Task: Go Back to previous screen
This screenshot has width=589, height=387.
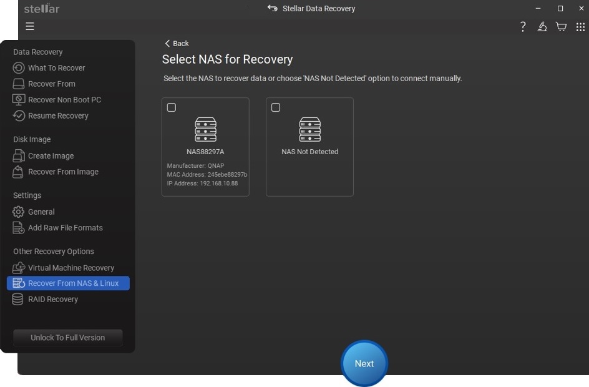Action: tap(177, 43)
